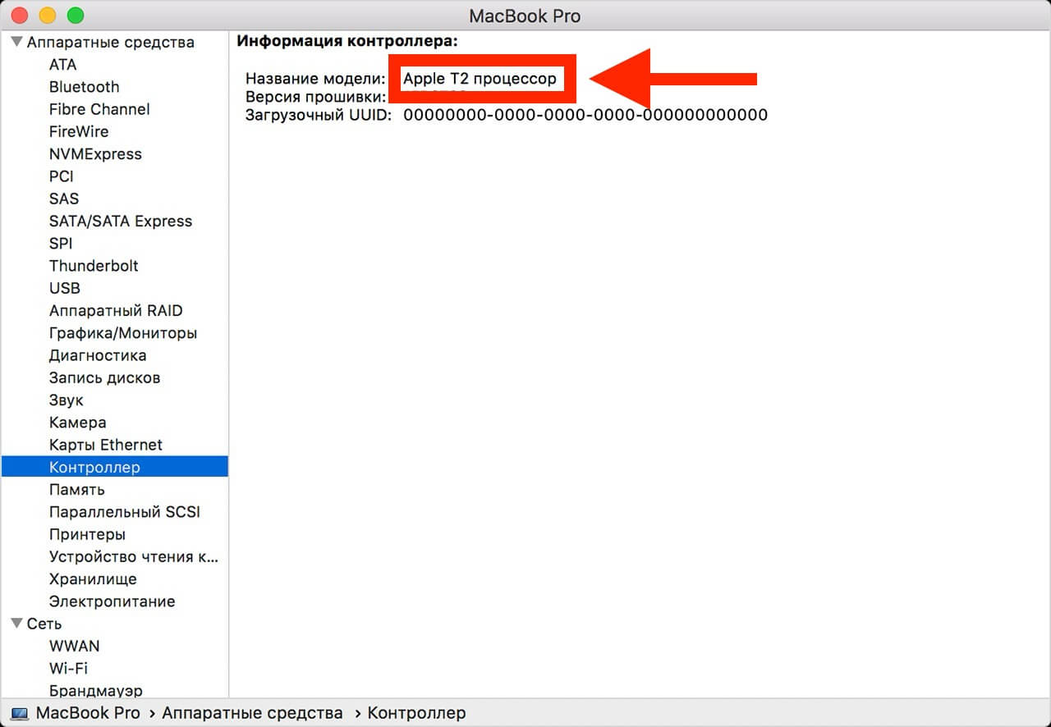Click MacBook Pro in the breadcrumb path
1051x727 pixels.
86,713
